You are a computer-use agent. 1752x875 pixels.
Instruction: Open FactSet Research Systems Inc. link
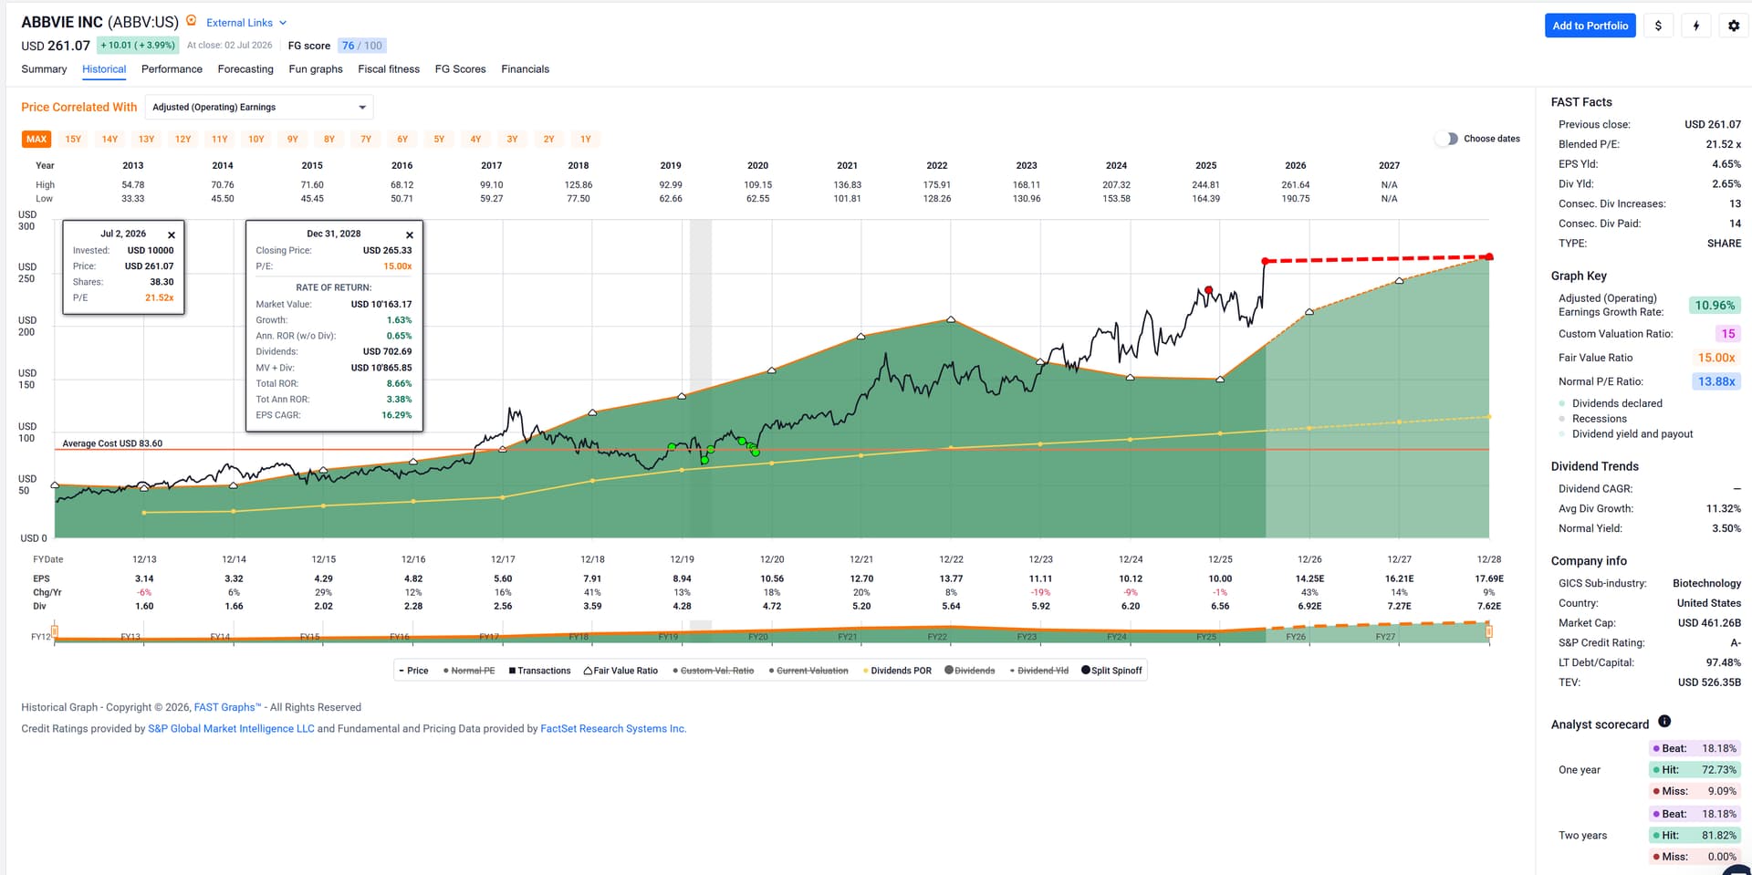point(613,729)
